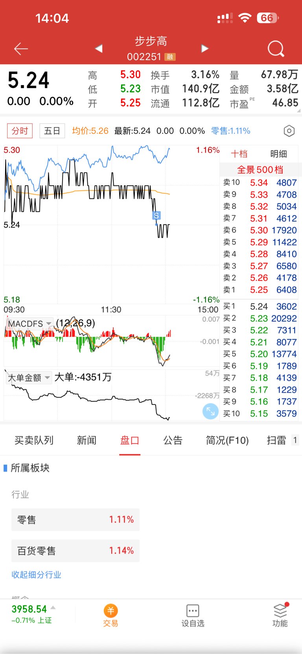Switch to next stock with right triangle
The width and height of the screenshot is (302, 654).
pyautogui.click(x=204, y=48)
